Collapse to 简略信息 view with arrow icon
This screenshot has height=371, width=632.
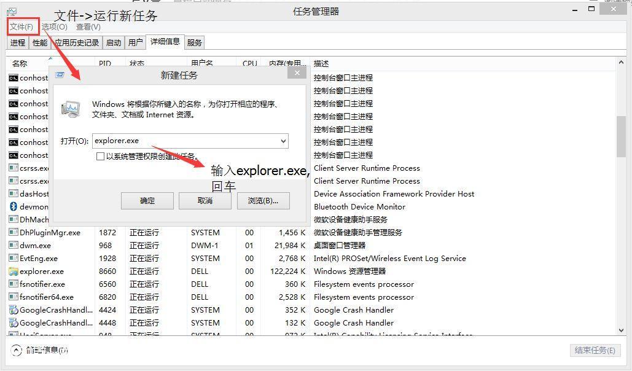16,350
